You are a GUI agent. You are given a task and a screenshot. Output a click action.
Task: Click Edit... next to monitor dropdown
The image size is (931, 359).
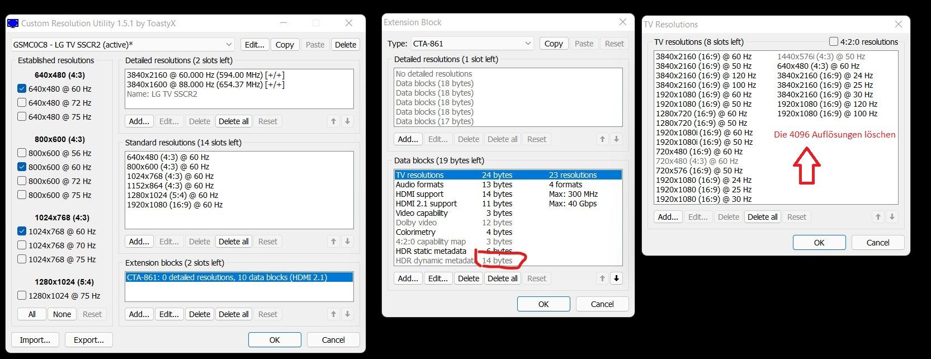pyautogui.click(x=255, y=45)
